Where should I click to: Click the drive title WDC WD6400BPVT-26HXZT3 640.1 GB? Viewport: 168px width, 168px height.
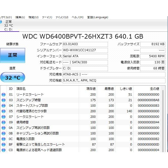coord(83,36)
